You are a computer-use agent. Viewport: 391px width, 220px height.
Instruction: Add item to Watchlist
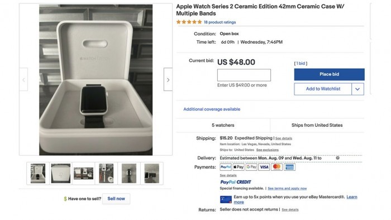pyautogui.click(x=323, y=89)
